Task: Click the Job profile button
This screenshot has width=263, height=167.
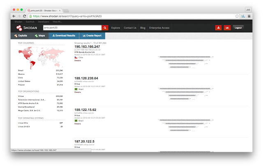Action: (x=248, y=10)
